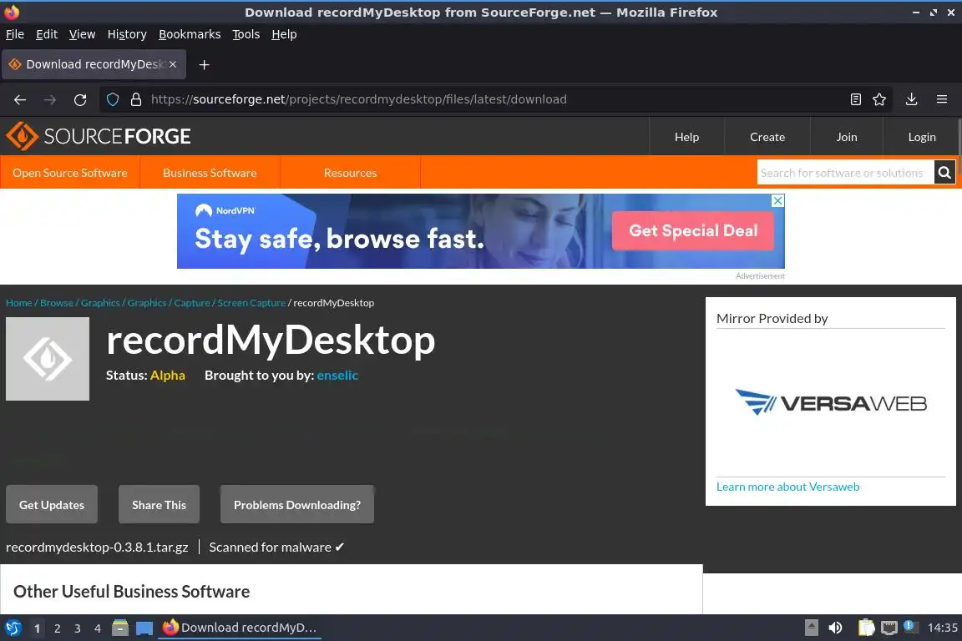This screenshot has width=962, height=641.
Task: Open the View menu
Action: pyautogui.click(x=82, y=34)
